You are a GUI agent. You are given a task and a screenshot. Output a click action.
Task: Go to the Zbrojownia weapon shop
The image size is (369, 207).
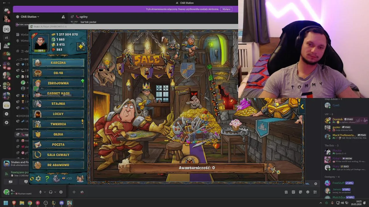click(x=58, y=83)
